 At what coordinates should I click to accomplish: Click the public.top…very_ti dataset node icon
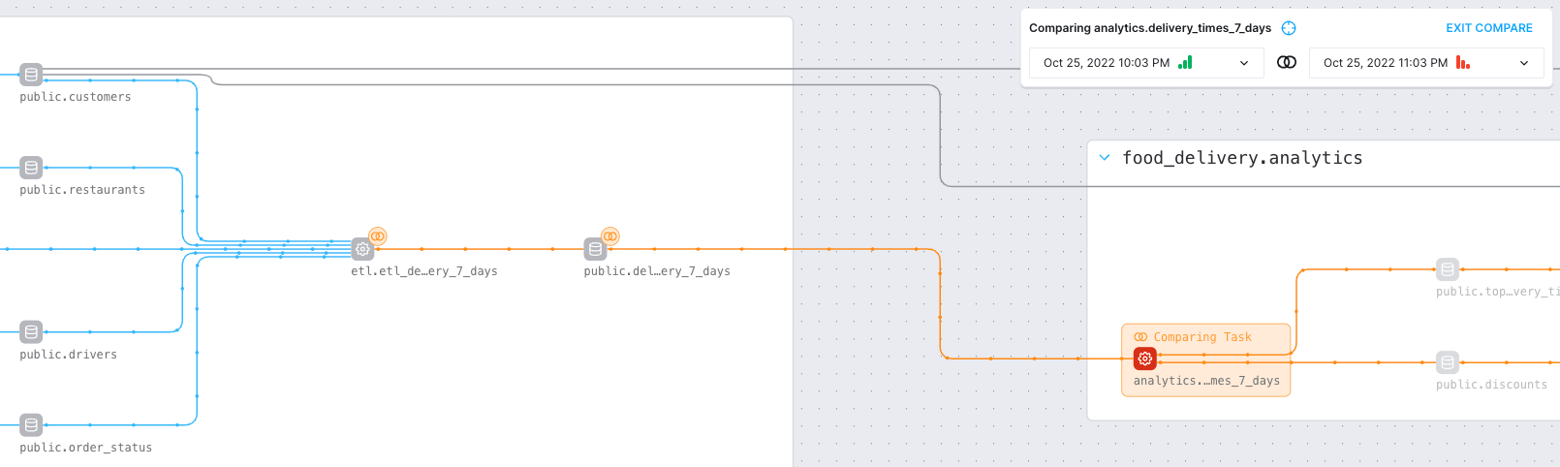pos(1448,269)
